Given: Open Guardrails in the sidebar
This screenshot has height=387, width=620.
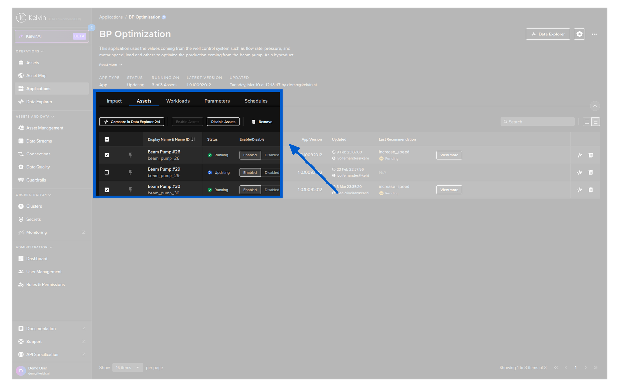Looking at the screenshot, I should [36, 180].
